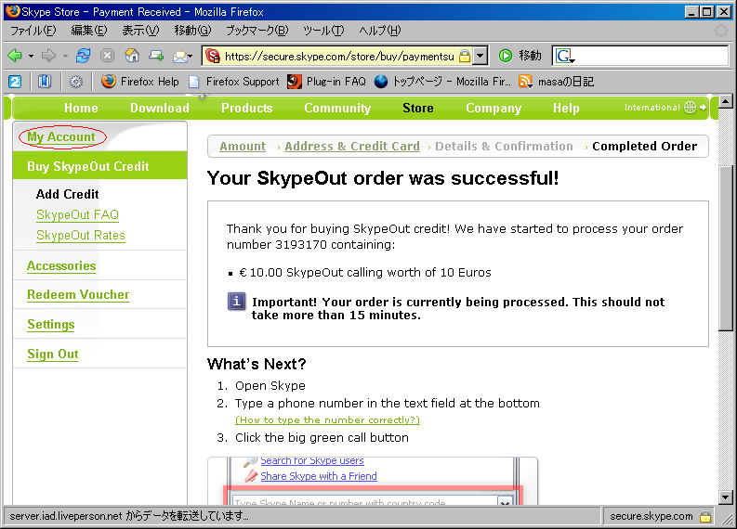Click the Redeem Voucher link
Viewport: 737px width, 529px height.
[x=78, y=295]
